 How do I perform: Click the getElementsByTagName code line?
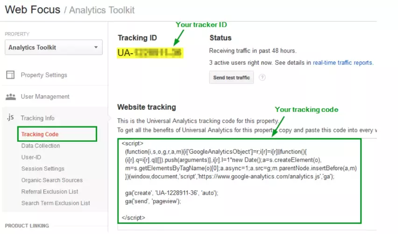coord(241,168)
